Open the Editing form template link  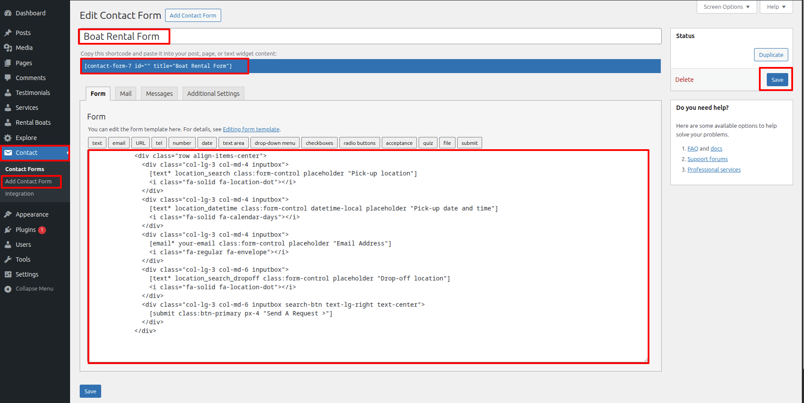[251, 130]
